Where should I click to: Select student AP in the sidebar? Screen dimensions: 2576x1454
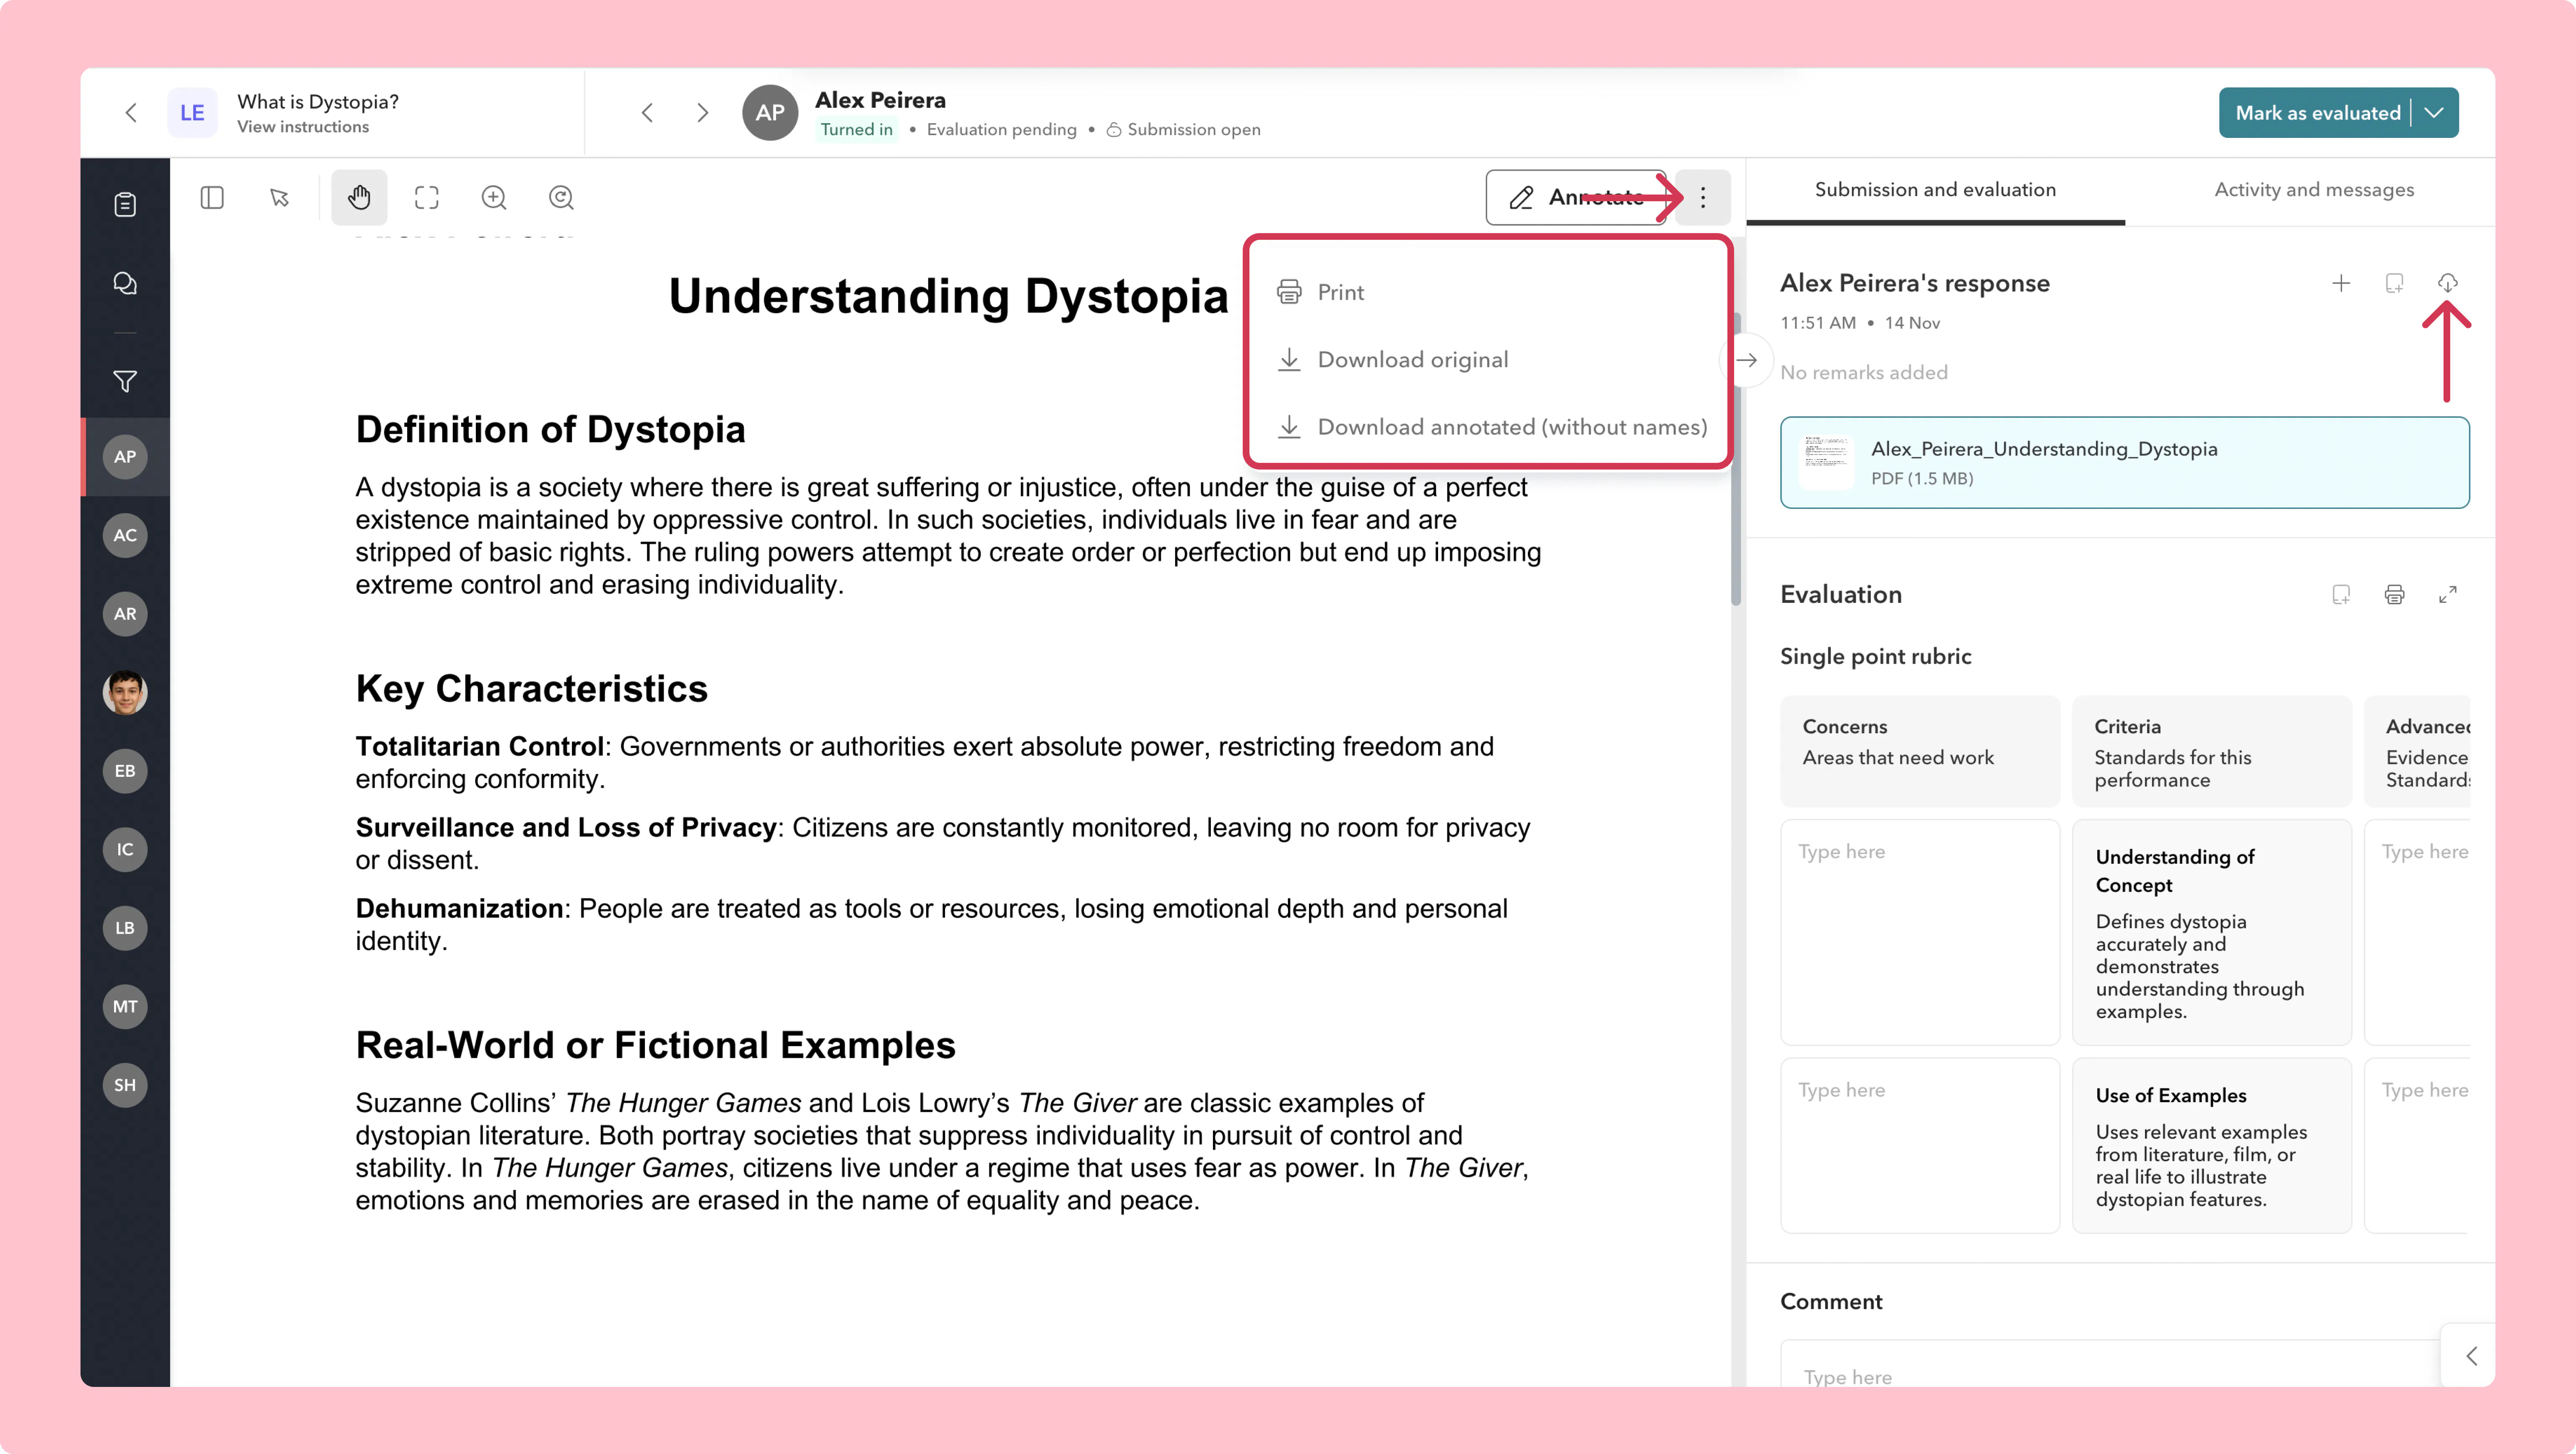(125, 457)
